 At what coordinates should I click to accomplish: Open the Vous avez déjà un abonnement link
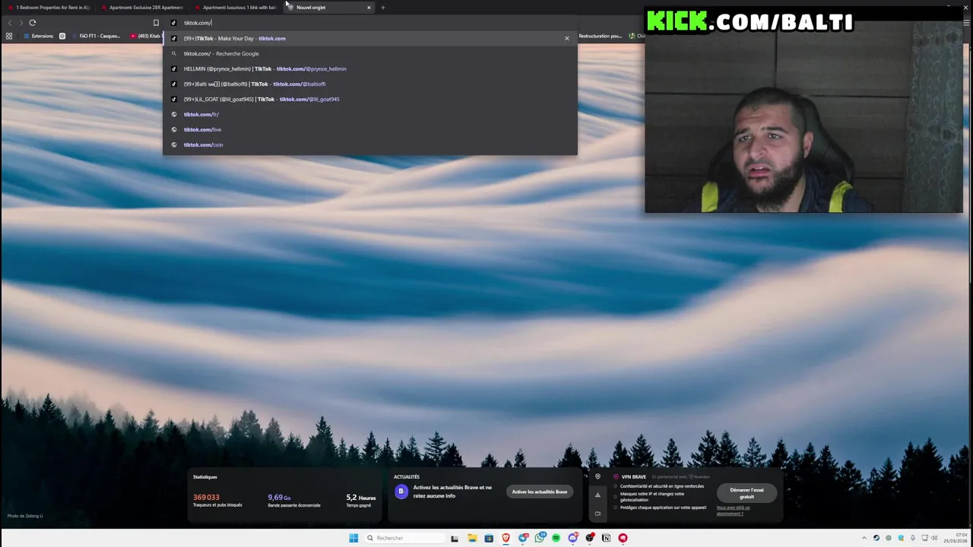[733, 511]
